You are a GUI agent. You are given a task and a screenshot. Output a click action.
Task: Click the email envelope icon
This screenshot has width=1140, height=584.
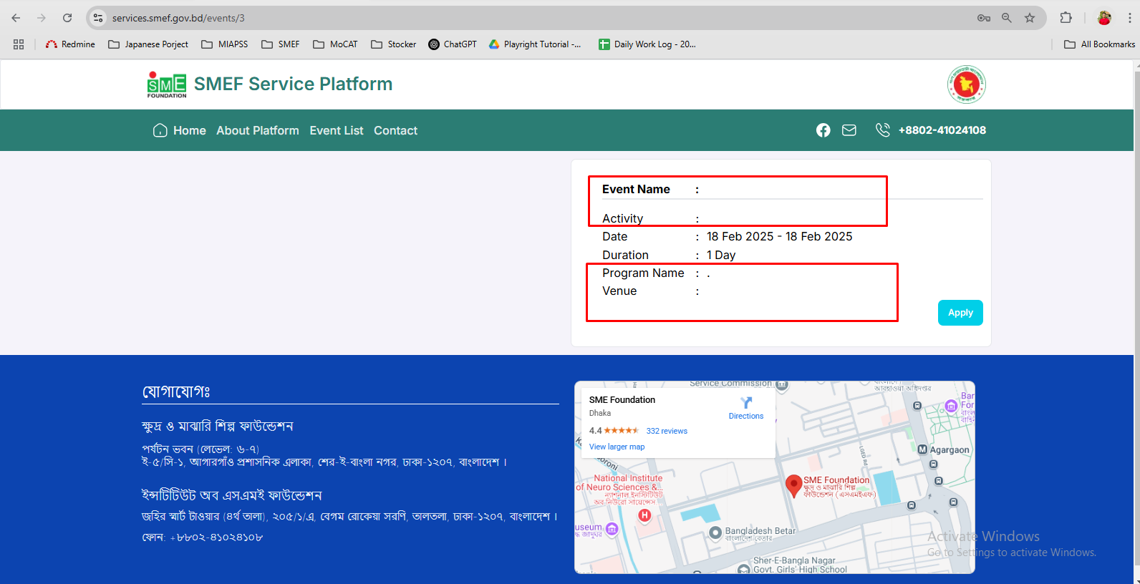click(x=849, y=130)
